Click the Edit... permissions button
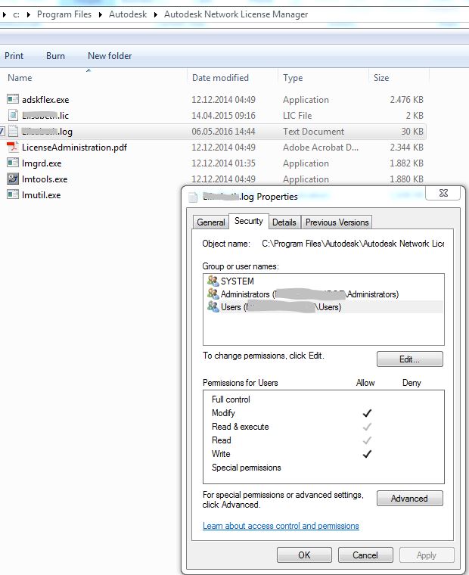The height and width of the screenshot is (575, 469). pyautogui.click(x=409, y=359)
